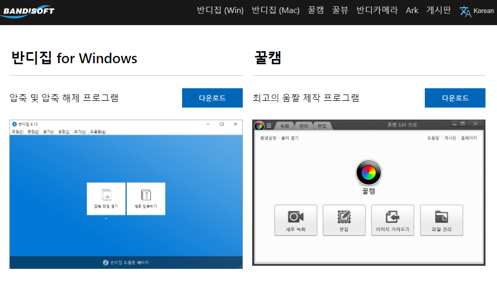Image resolution: width=497 pixels, height=282 pixels.
Task: Click 새로 녹화 camera button
Action: click(296, 220)
